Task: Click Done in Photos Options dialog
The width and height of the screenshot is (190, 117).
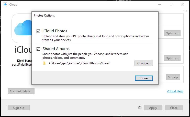Action: [x=144, y=78]
